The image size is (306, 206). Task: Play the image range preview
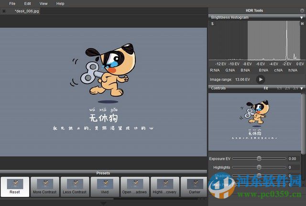coord(260,79)
